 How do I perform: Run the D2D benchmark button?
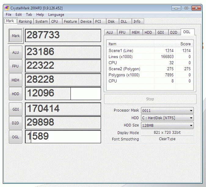click(16, 123)
